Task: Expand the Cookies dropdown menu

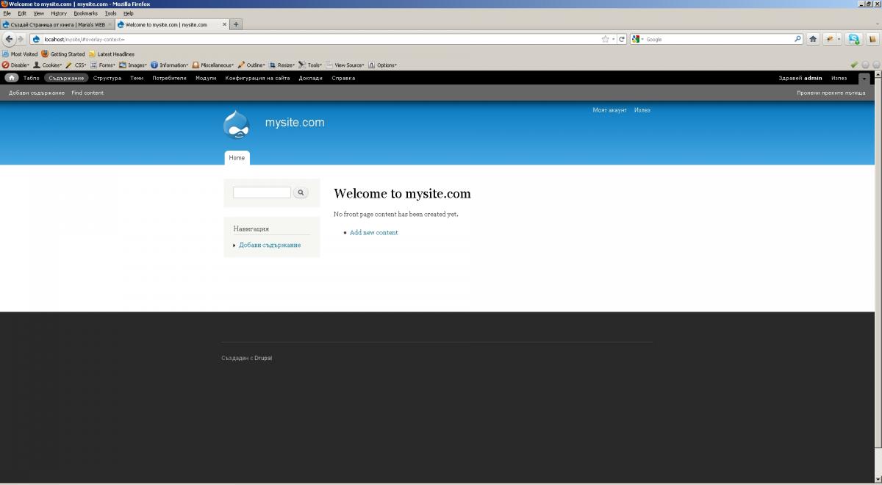Action: click(48, 65)
